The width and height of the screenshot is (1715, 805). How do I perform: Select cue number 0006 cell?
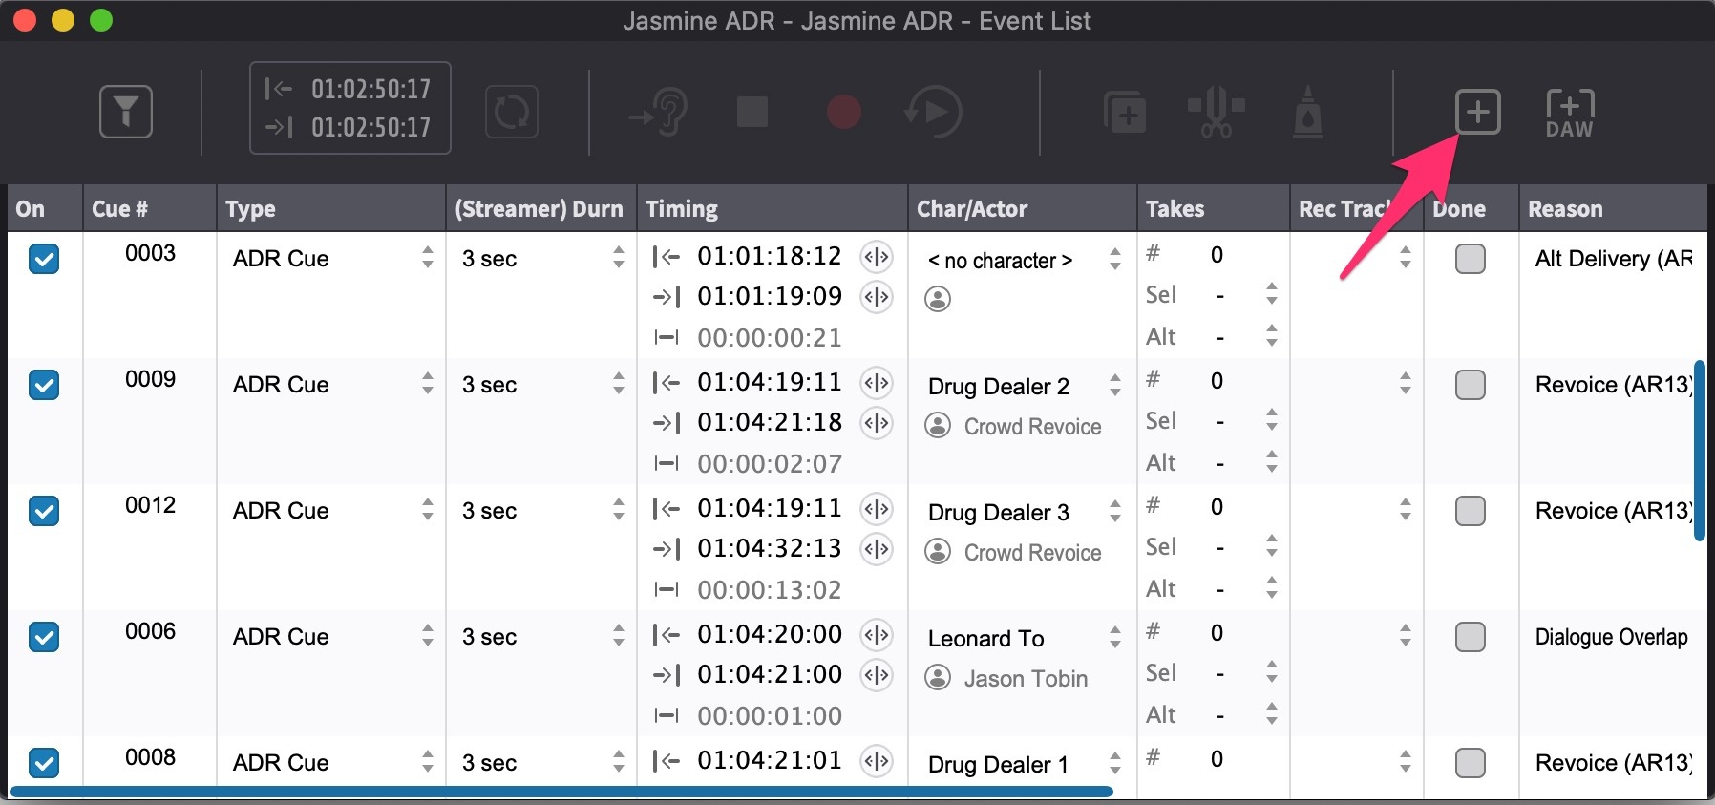click(x=150, y=631)
